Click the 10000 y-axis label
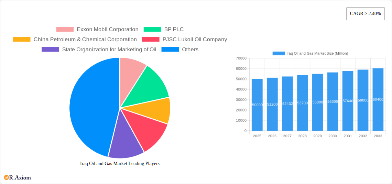Screen dimensions: 392x184 [241, 120]
